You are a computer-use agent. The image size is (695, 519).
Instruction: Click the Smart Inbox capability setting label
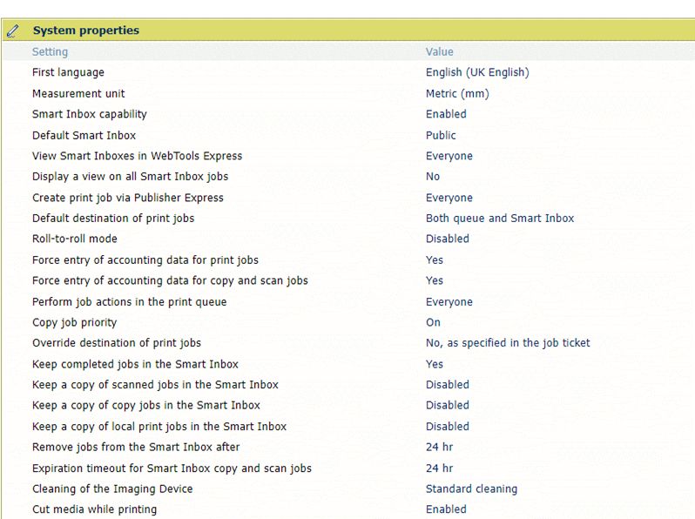click(x=89, y=114)
